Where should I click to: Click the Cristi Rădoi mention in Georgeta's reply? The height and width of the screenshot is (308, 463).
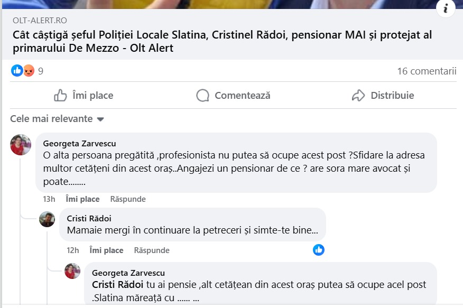point(117,285)
